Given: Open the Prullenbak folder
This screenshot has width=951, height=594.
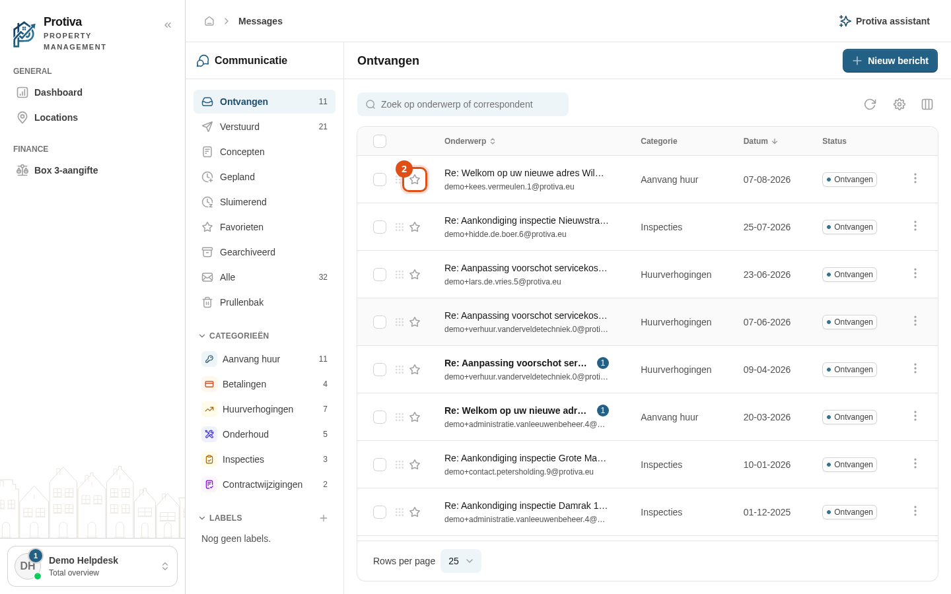Looking at the screenshot, I should [x=264, y=302].
